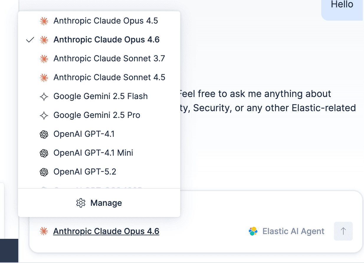
Task: Click the Gemini icon beside Google Gemini 2.5 Pro
Action: click(44, 115)
